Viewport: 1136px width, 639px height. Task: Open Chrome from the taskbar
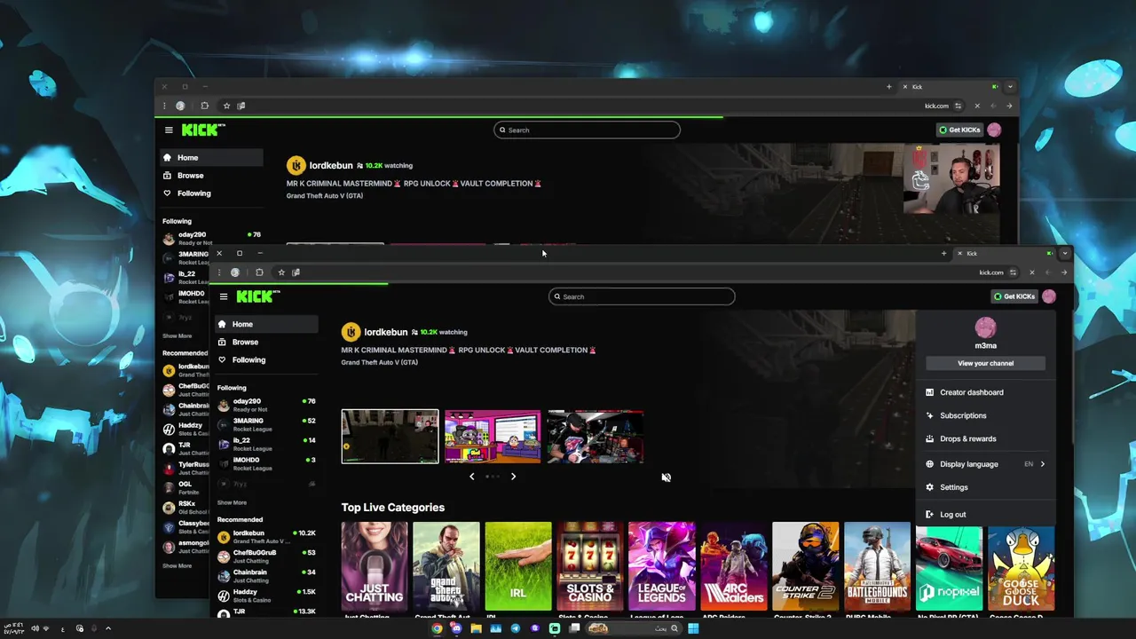pyautogui.click(x=437, y=628)
